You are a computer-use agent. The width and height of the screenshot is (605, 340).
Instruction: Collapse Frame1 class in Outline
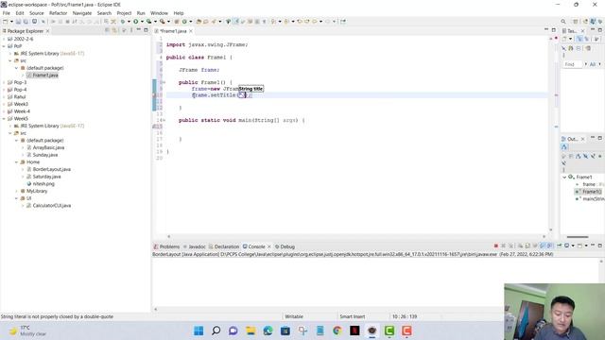tap(564, 178)
